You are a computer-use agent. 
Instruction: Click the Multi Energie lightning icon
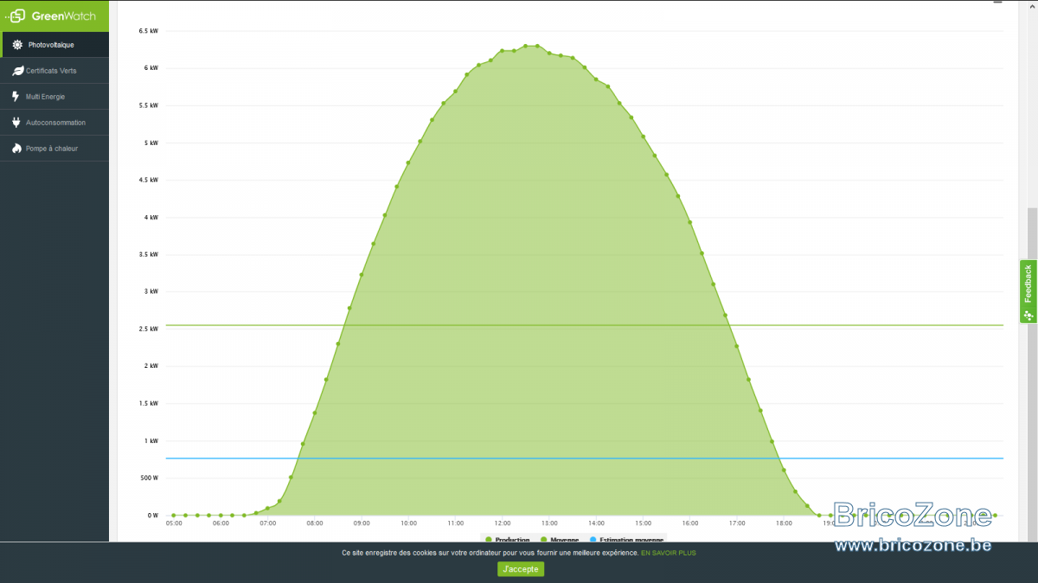click(x=16, y=97)
